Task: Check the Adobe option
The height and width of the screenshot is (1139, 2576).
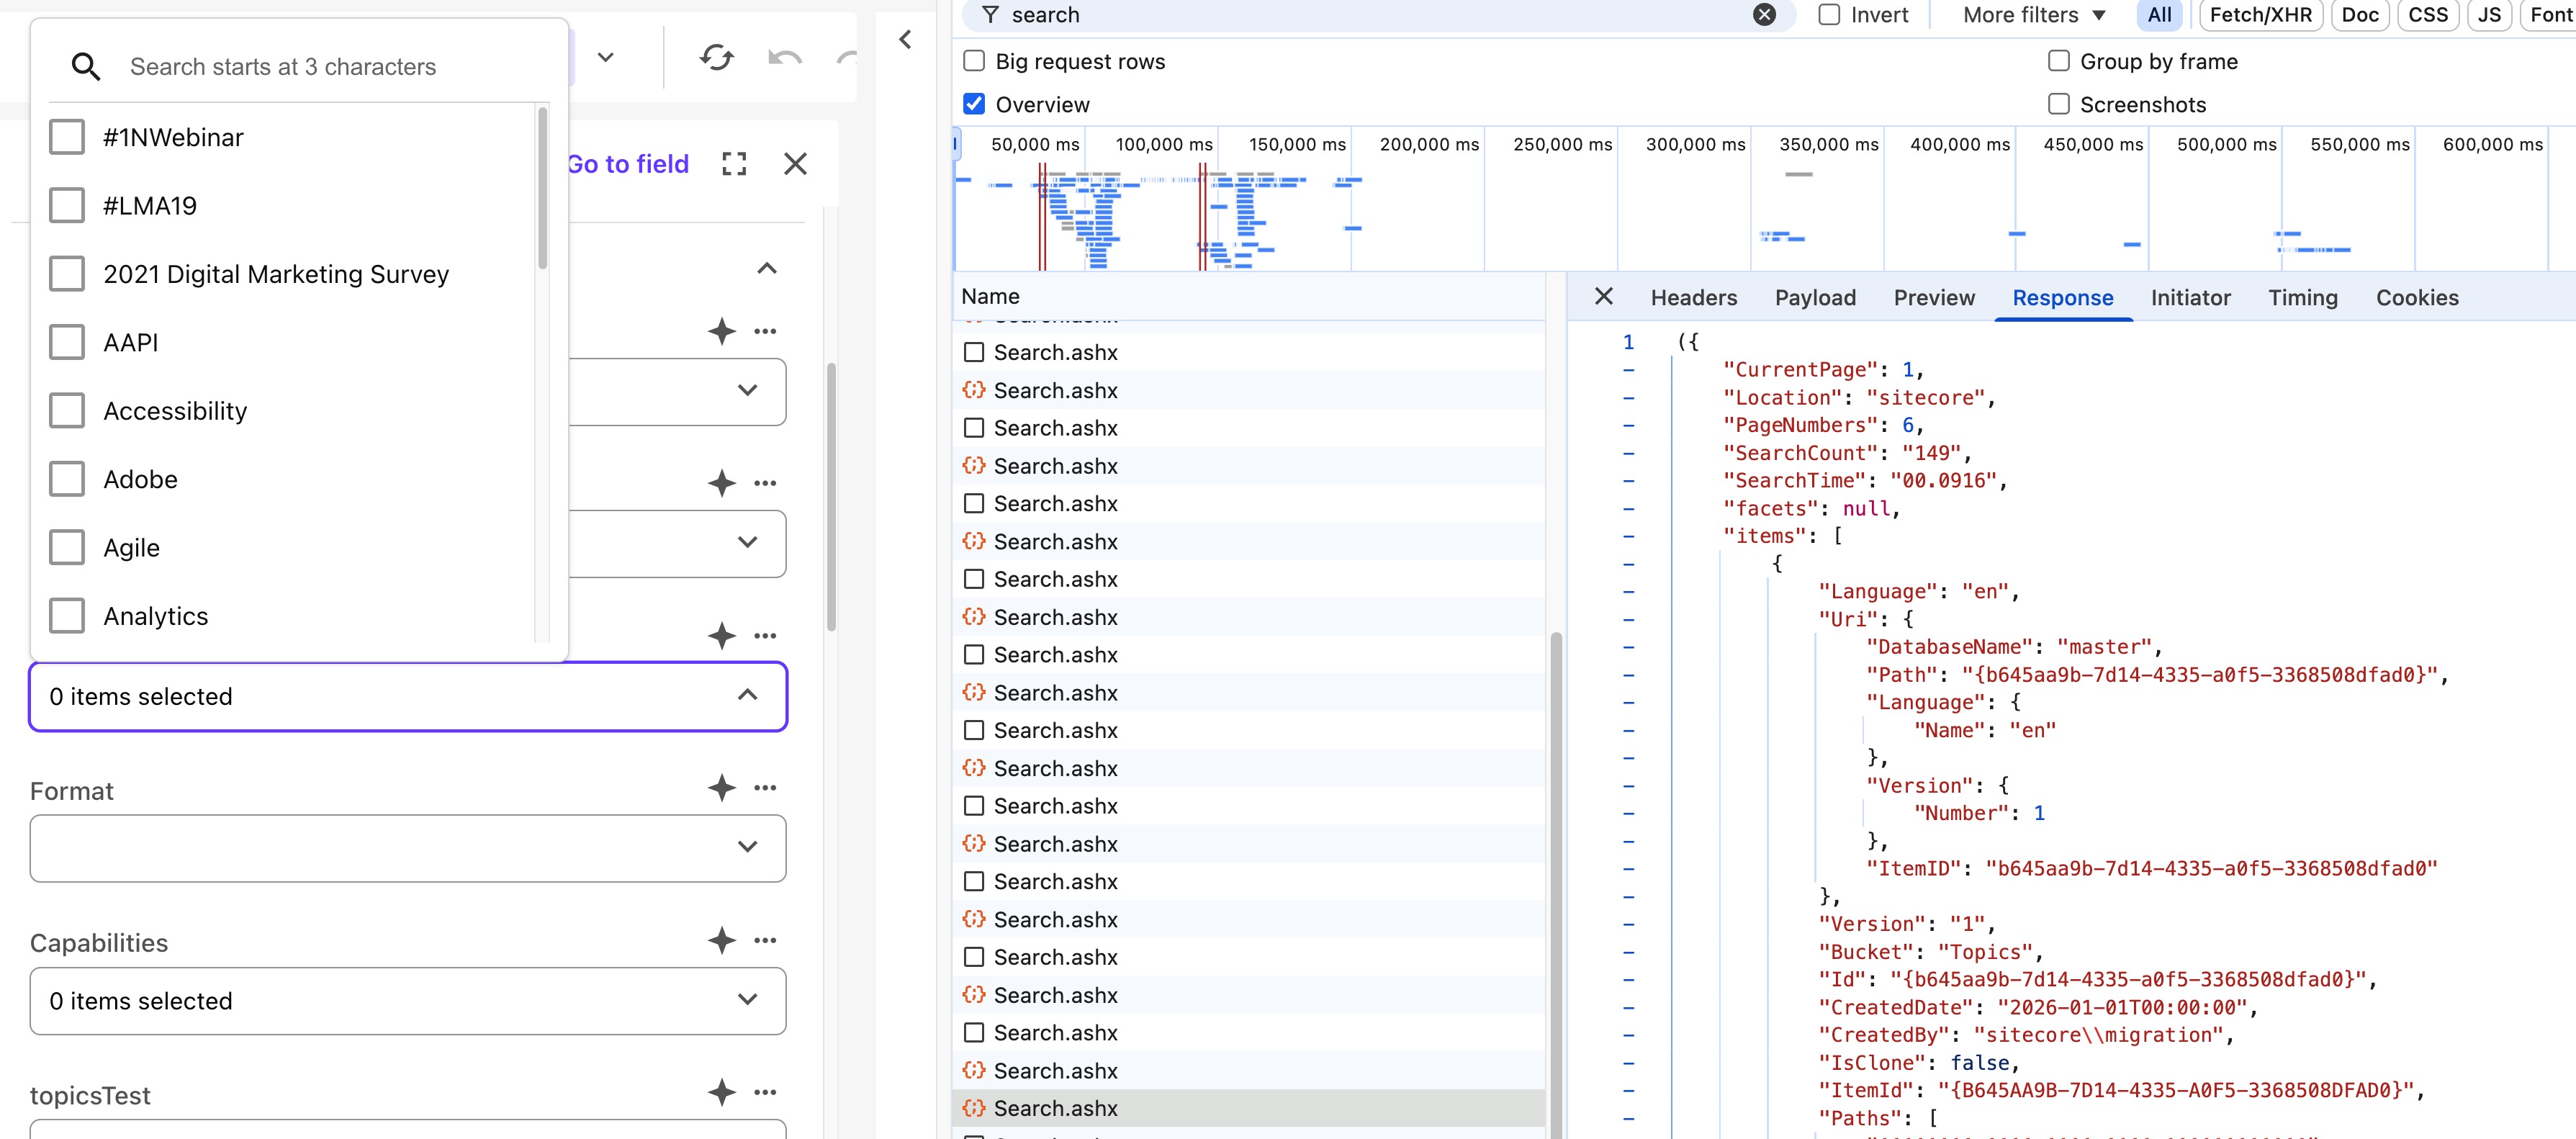Action: click(67, 479)
